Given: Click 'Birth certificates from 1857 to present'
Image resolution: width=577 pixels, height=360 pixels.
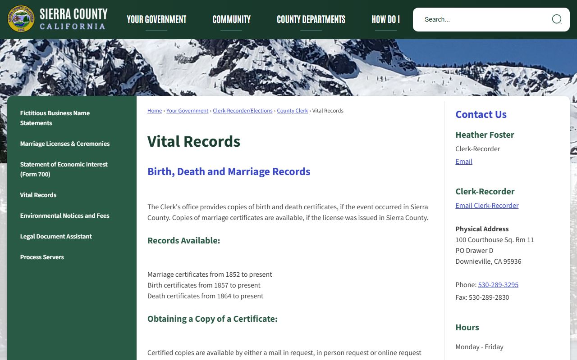Looking at the screenshot, I should click(204, 285).
